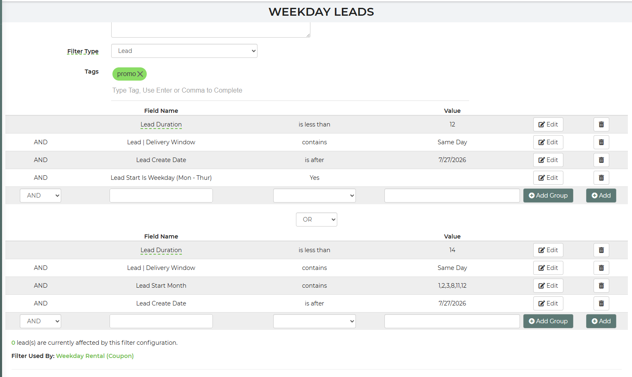
Task: Open the Filter Type dropdown showing Lead
Action: click(x=184, y=51)
